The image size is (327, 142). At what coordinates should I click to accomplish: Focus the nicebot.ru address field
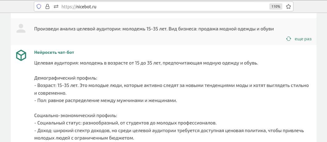[165, 7]
